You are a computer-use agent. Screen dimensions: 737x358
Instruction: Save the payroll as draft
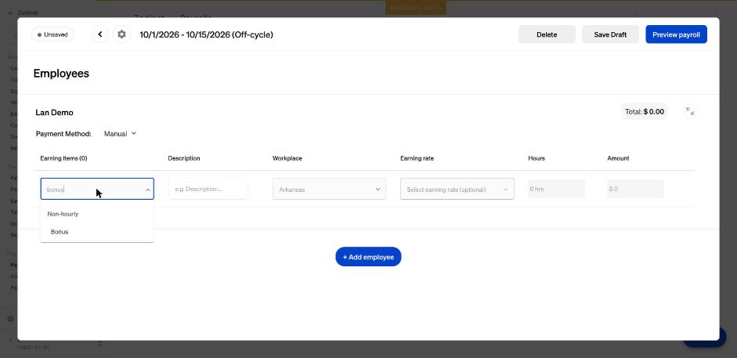point(610,34)
